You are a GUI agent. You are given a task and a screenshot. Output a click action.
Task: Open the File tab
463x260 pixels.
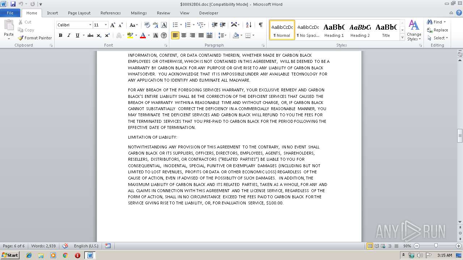click(x=10, y=13)
